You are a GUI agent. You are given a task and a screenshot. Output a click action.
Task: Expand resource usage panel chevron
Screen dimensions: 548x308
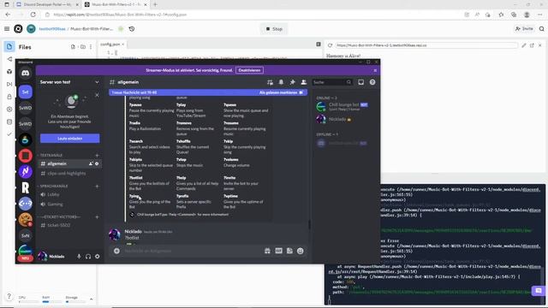click(92, 299)
